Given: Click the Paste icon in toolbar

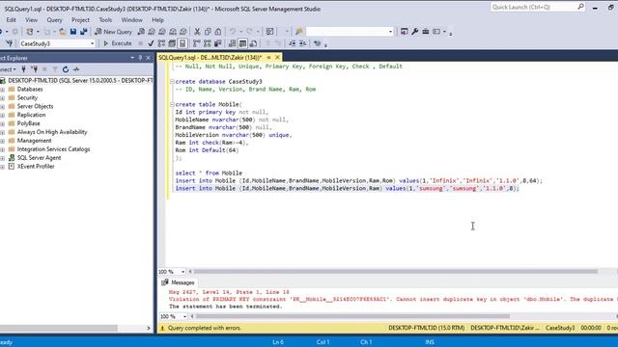Looking at the screenshot, I should click(x=218, y=32).
